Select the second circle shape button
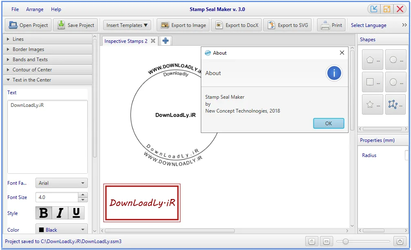 [396, 82]
